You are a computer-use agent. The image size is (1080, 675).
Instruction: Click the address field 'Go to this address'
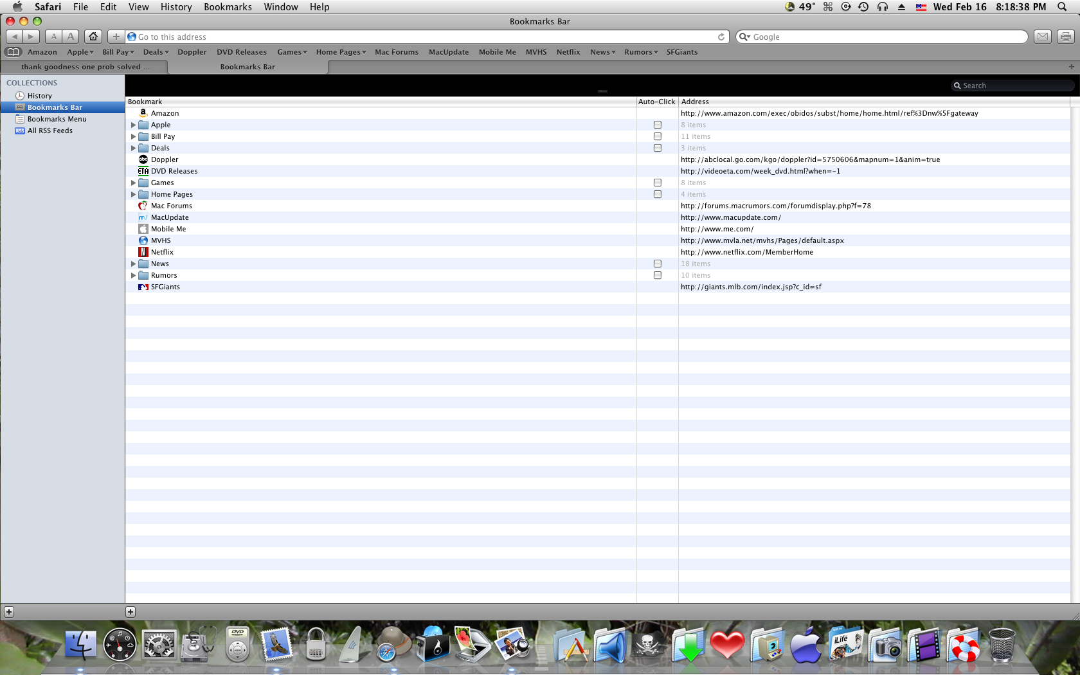pyautogui.click(x=427, y=37)
